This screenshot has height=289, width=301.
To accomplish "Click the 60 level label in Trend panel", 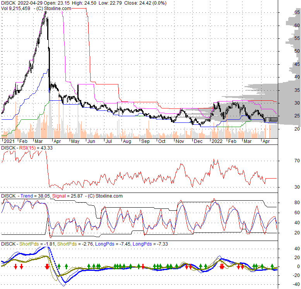I will [x=297, y=213].
